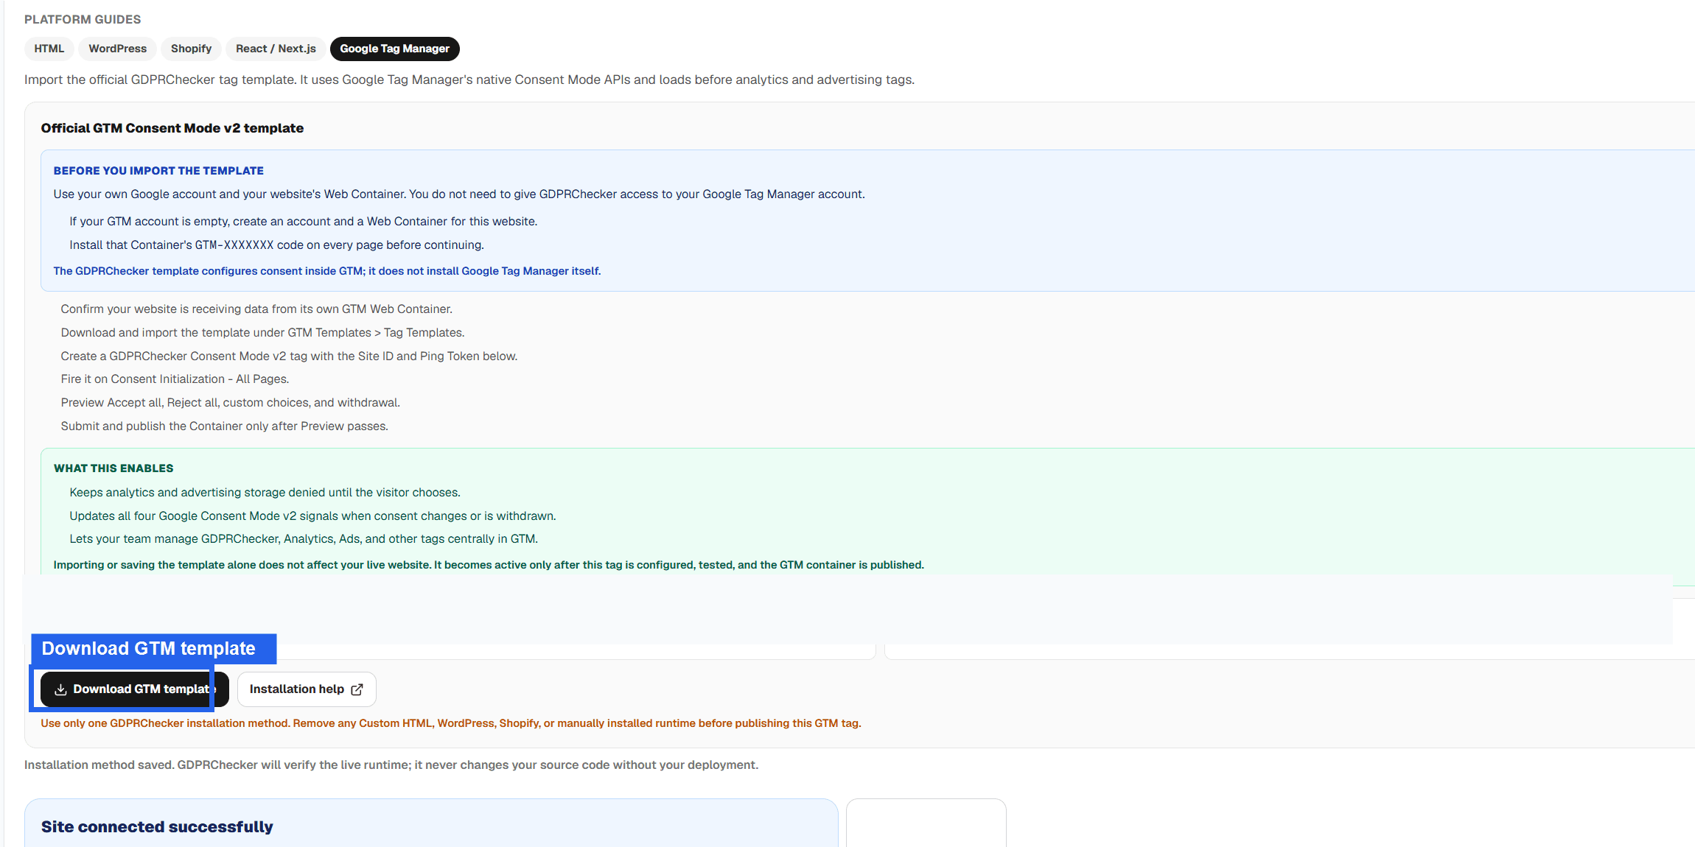
Task: Click the download arrow icon on template button
Action: point(60,689)
